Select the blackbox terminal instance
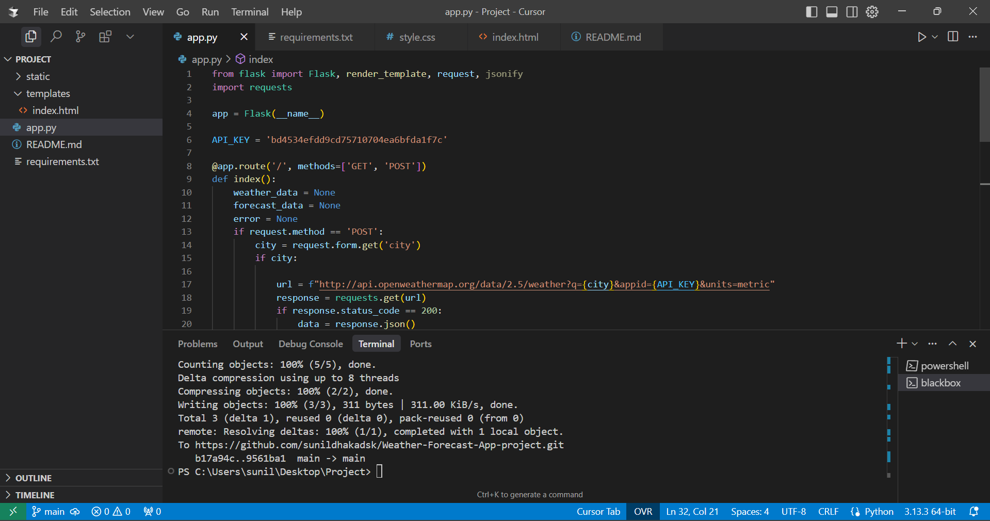 940,383
